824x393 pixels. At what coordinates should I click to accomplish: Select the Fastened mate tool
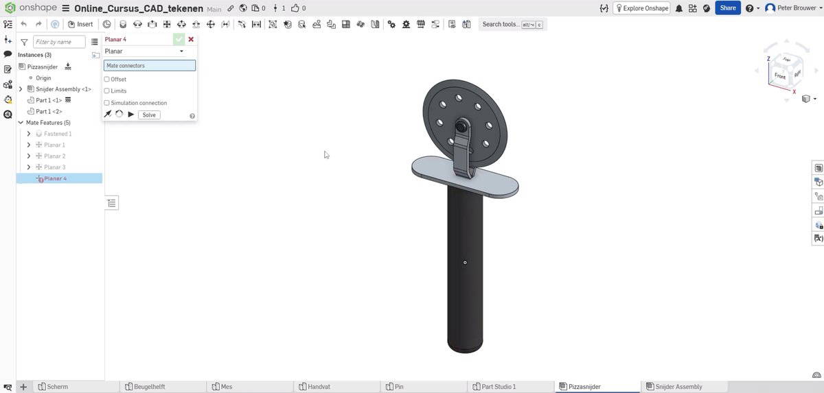pyautogui.click(x=123, y=24)
